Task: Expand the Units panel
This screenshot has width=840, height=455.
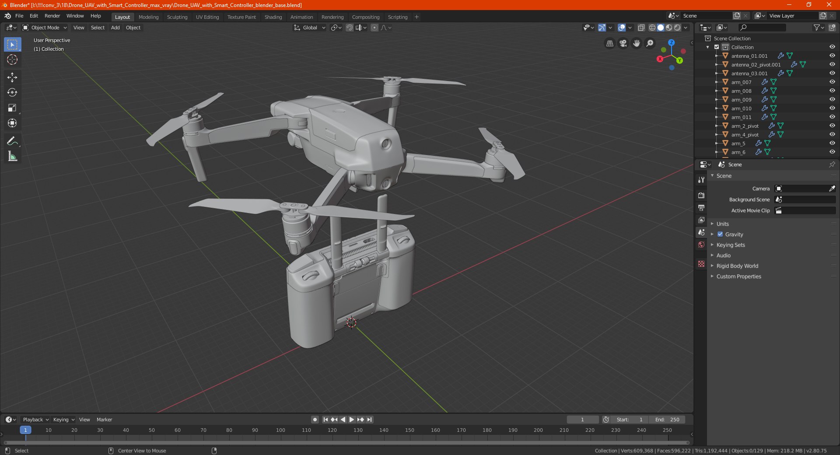Action: 722,224
